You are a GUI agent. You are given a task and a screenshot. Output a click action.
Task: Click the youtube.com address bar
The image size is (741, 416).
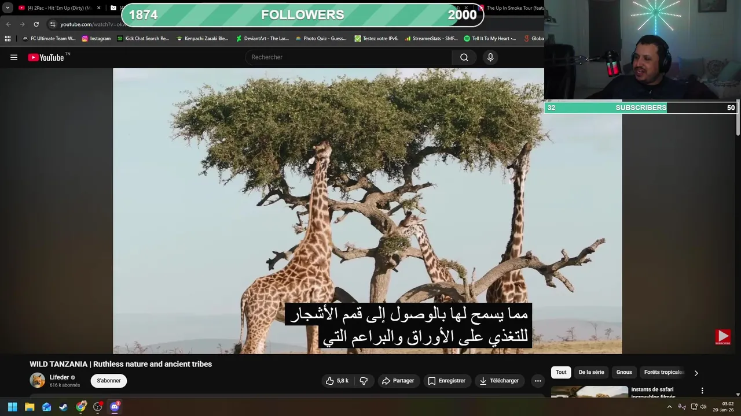click(93, 24)
